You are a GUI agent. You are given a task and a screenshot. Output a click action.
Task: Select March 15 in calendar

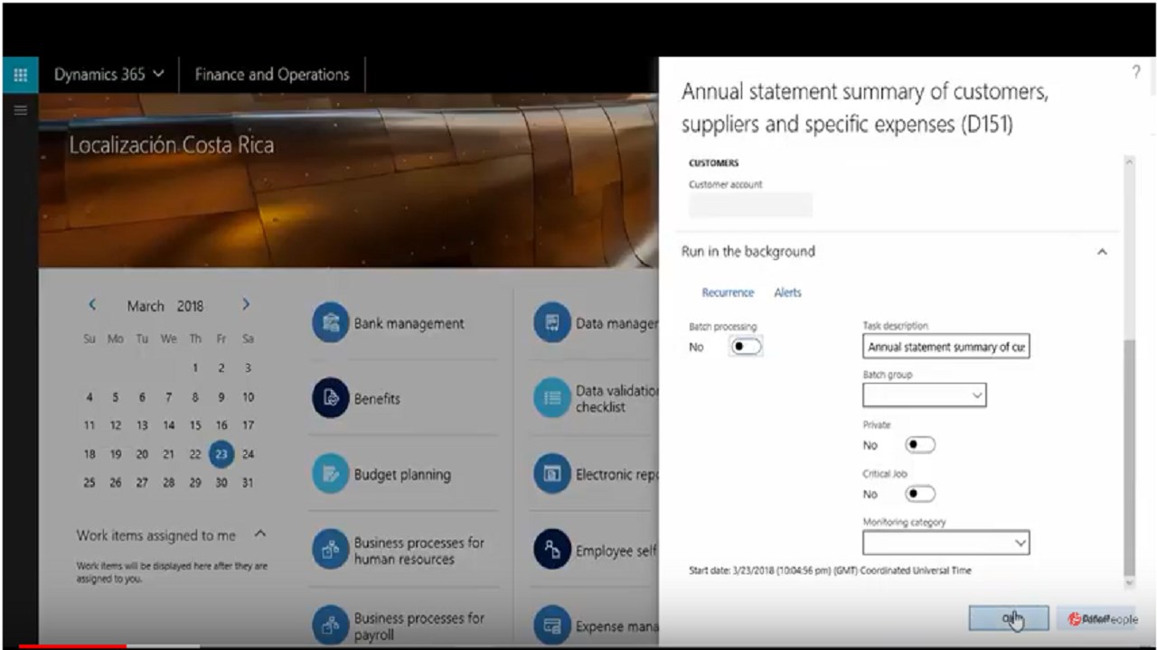[x=195, y=425]
